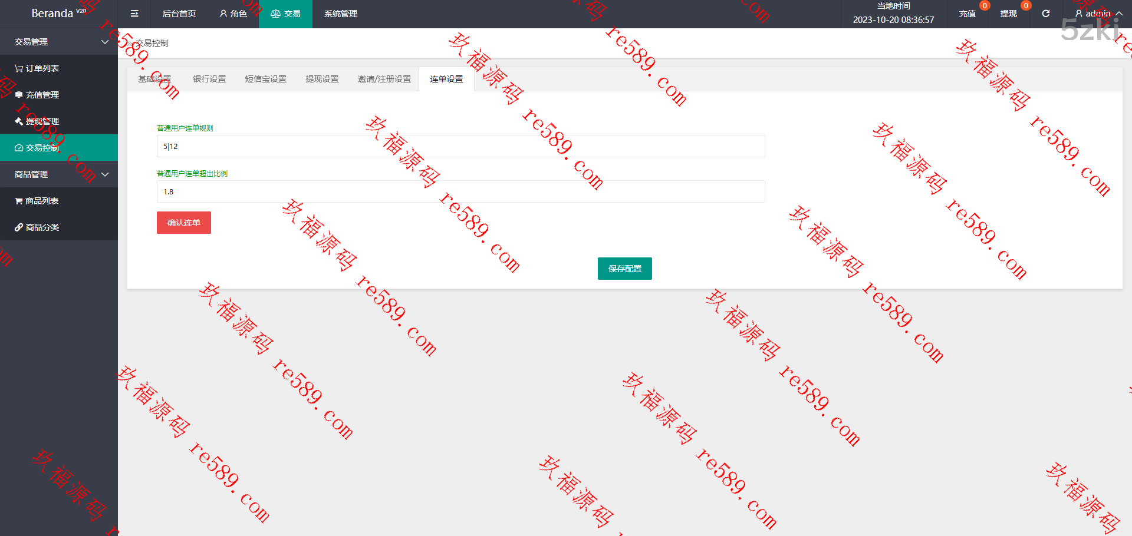Collapse the 商品管理 sidebar section
The width and height of the screenshot is (1132, 536).
[105, 174]
